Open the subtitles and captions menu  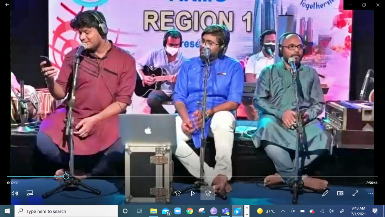[x=30, y=193]
